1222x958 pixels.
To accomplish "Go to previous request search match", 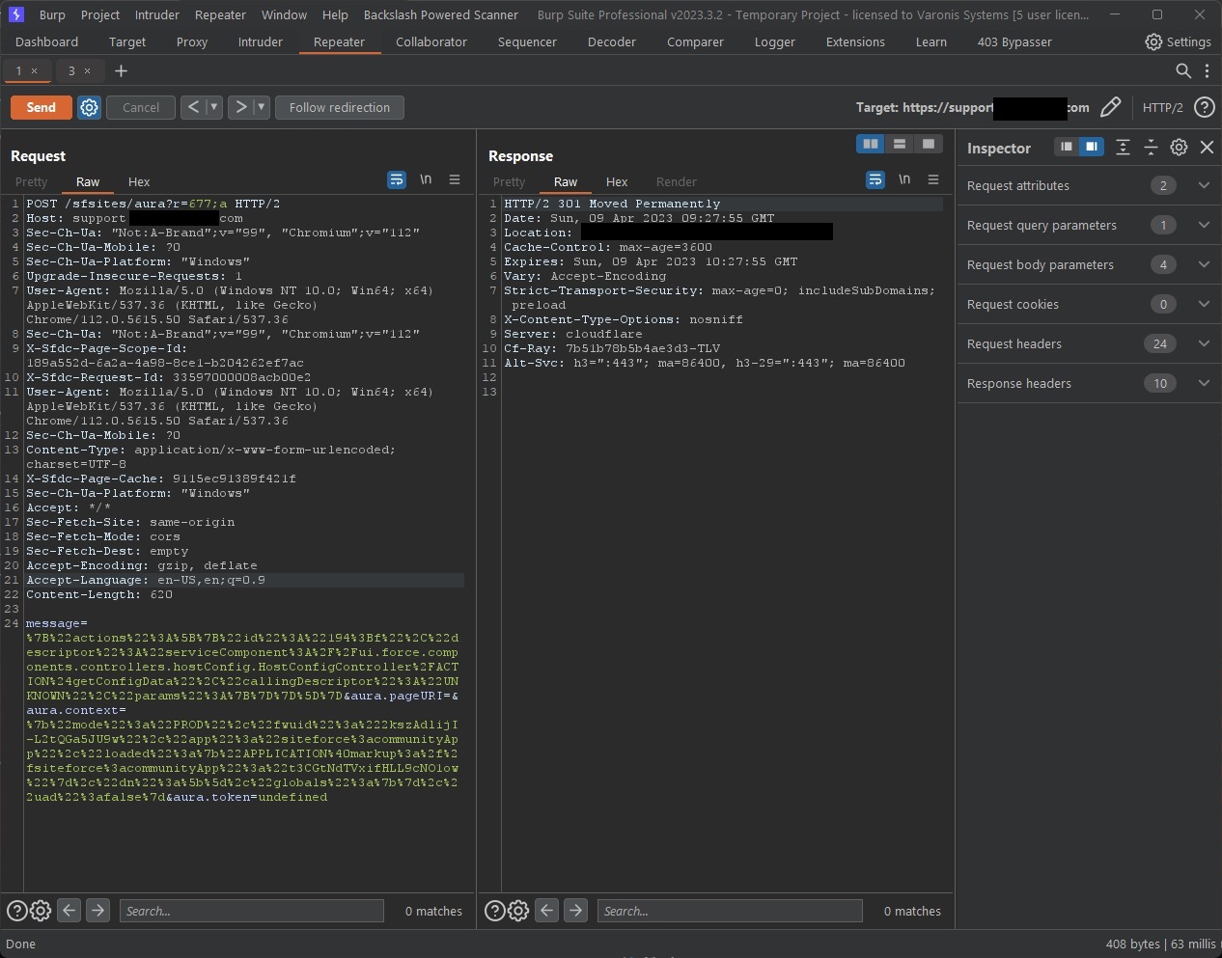I will coord(69,910).
